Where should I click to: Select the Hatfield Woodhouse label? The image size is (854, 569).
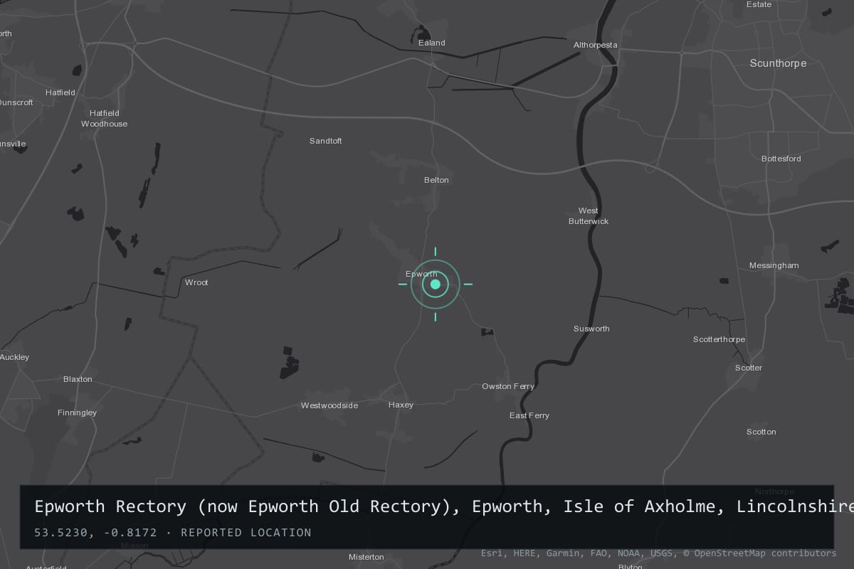coord(104,118)
